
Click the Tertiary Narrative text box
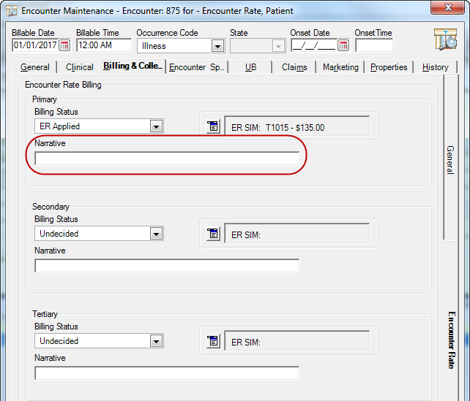pos(167,373)
